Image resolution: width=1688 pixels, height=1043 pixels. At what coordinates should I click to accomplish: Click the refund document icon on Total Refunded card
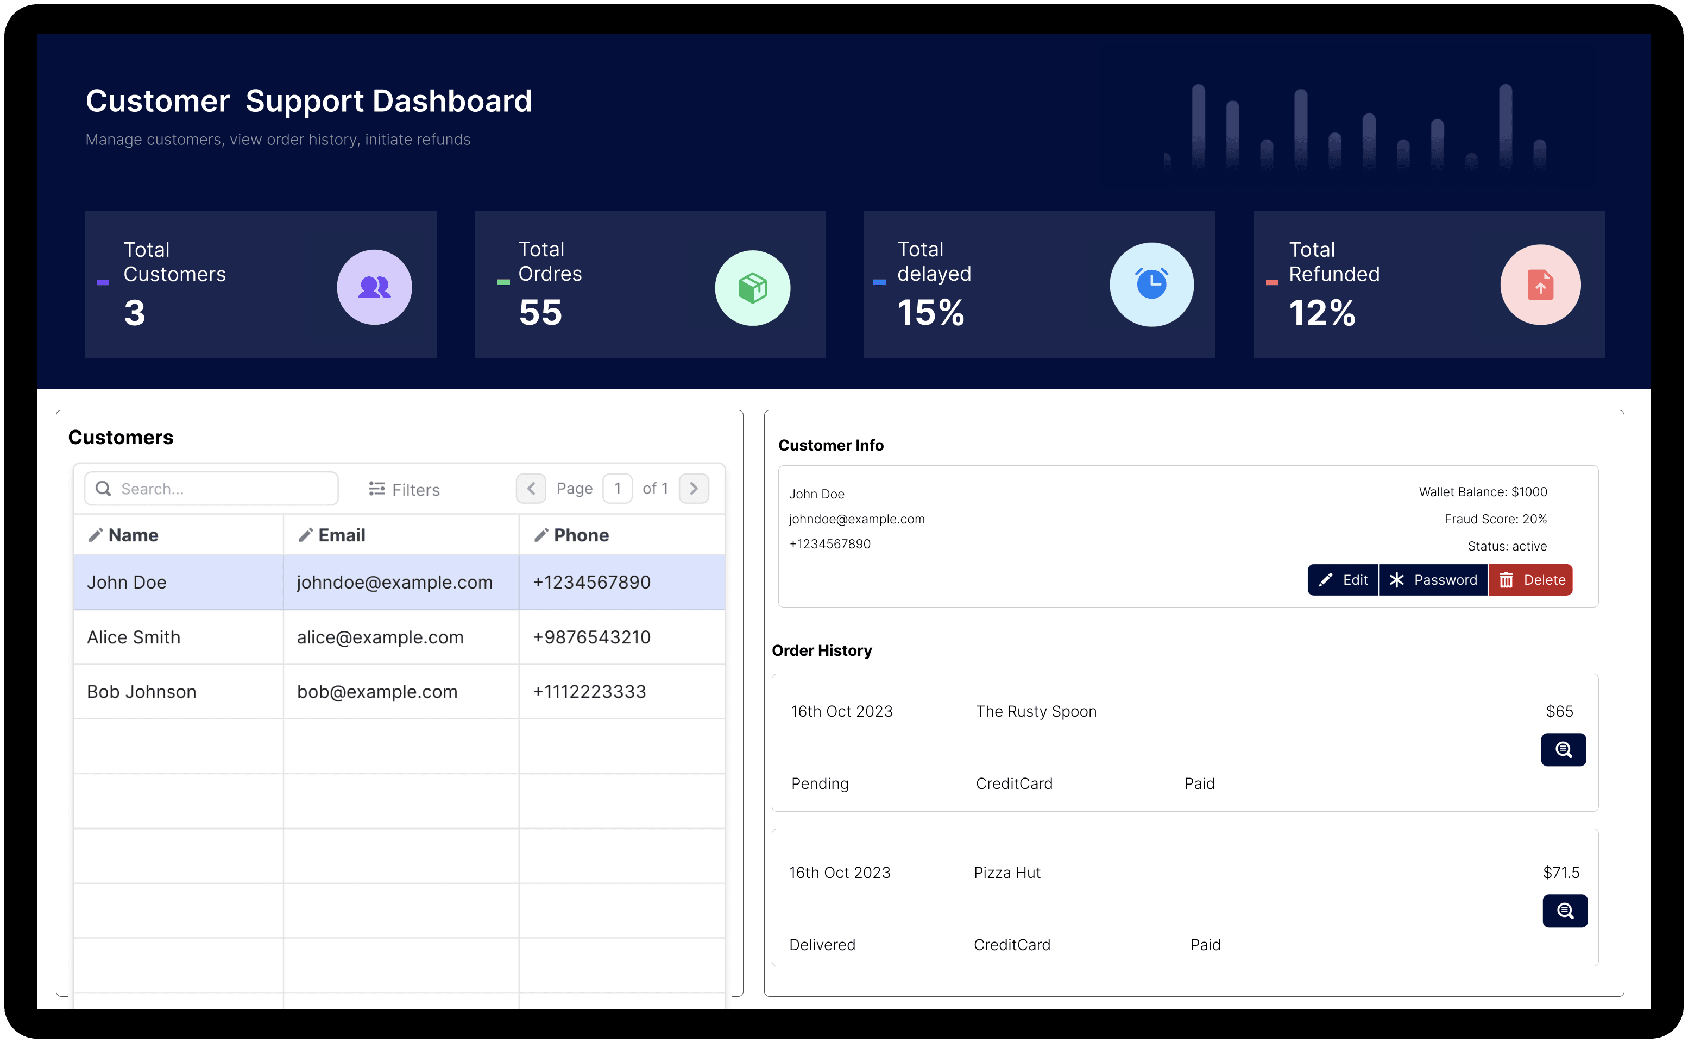(1540, 284)
